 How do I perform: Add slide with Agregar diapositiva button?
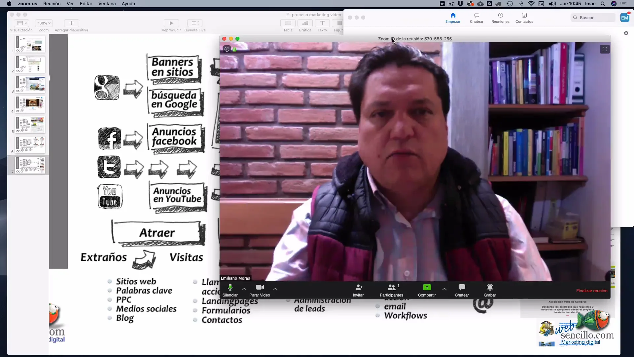71,23
